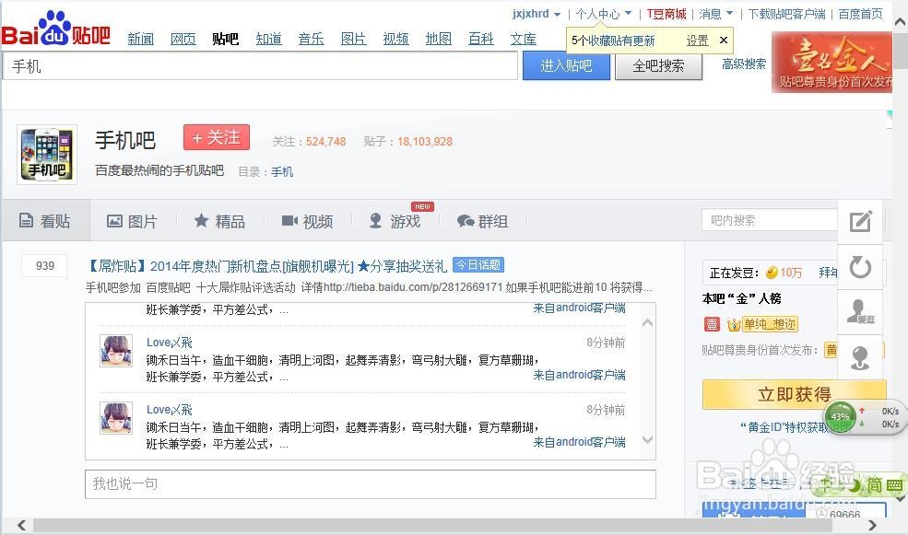908x535 pixels.
Task: Click the 手机吧 forum avatar thumbnail
Action: pos(47,155)
